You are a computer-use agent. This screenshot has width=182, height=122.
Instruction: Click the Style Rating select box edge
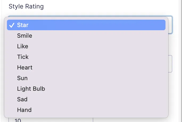[x=170, y=24]
